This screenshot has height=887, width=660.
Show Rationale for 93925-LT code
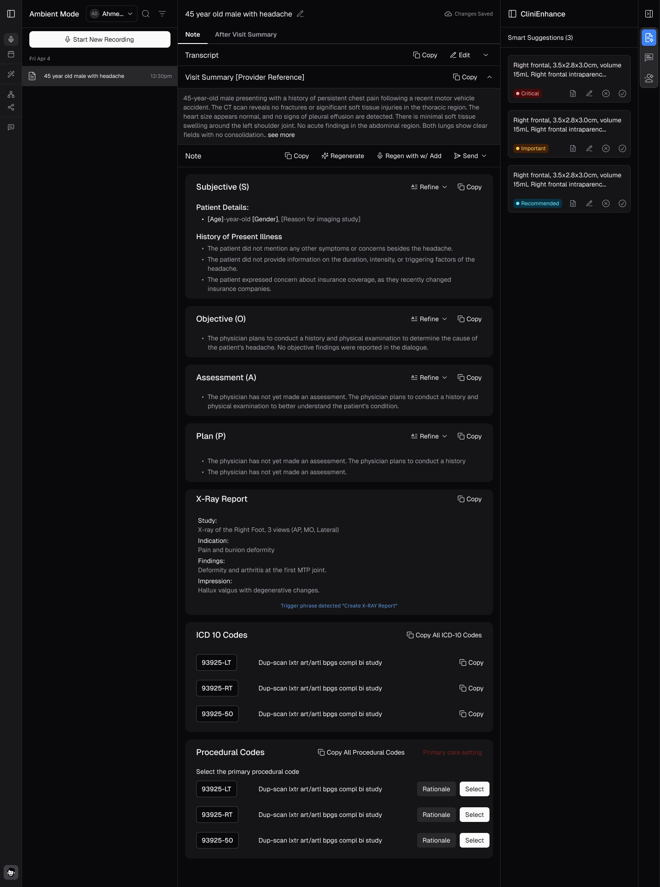pyautogui.click(x=436, y=789)
